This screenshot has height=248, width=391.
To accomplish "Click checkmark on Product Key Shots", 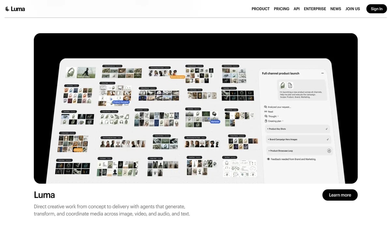I will tap(326, 129).
